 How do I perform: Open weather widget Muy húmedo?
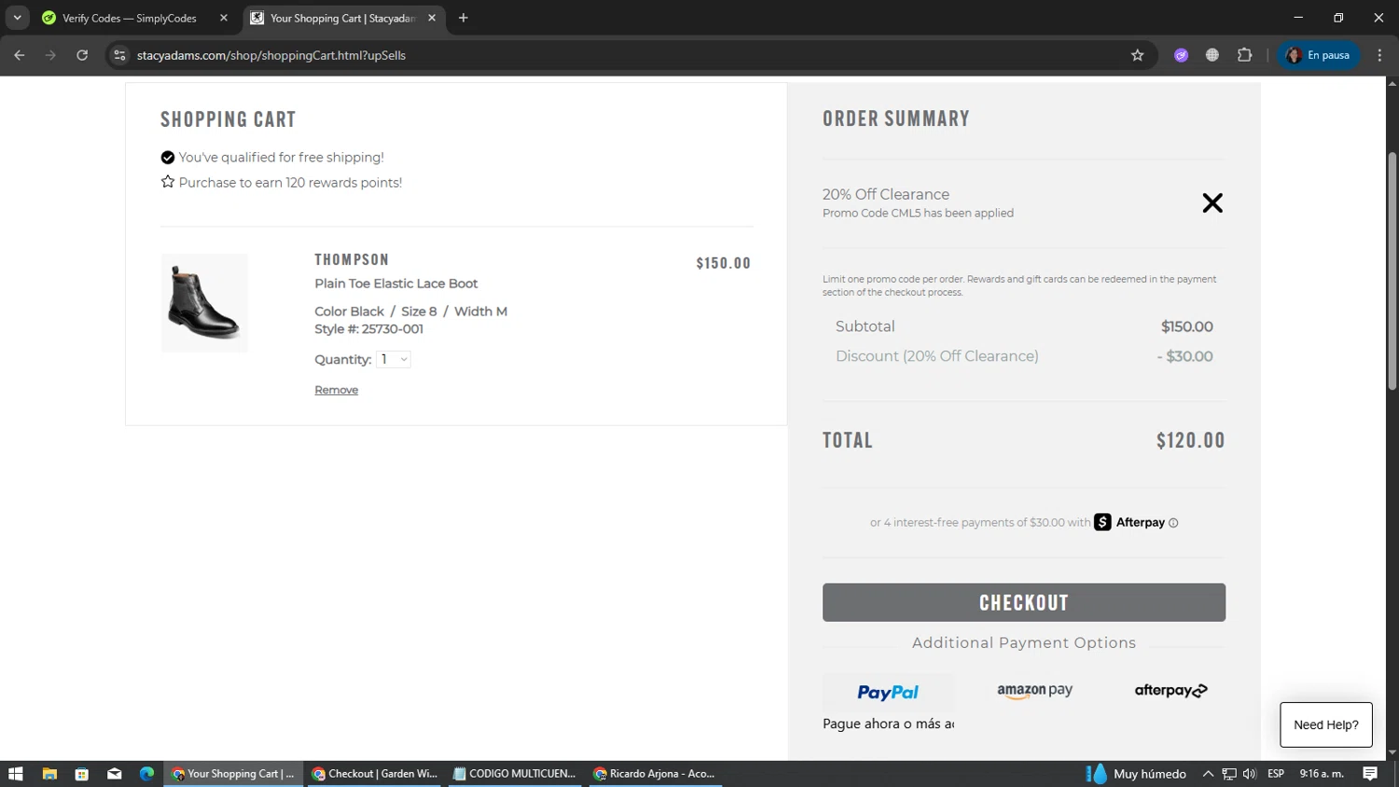(x=1137, y=774)
